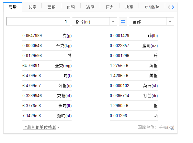Select the 质量 tab
Viewport: 193px width, 143px height.
[x=13, y=7]
